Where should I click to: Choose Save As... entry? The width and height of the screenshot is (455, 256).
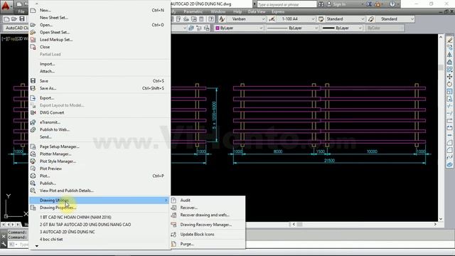point(99,88)
